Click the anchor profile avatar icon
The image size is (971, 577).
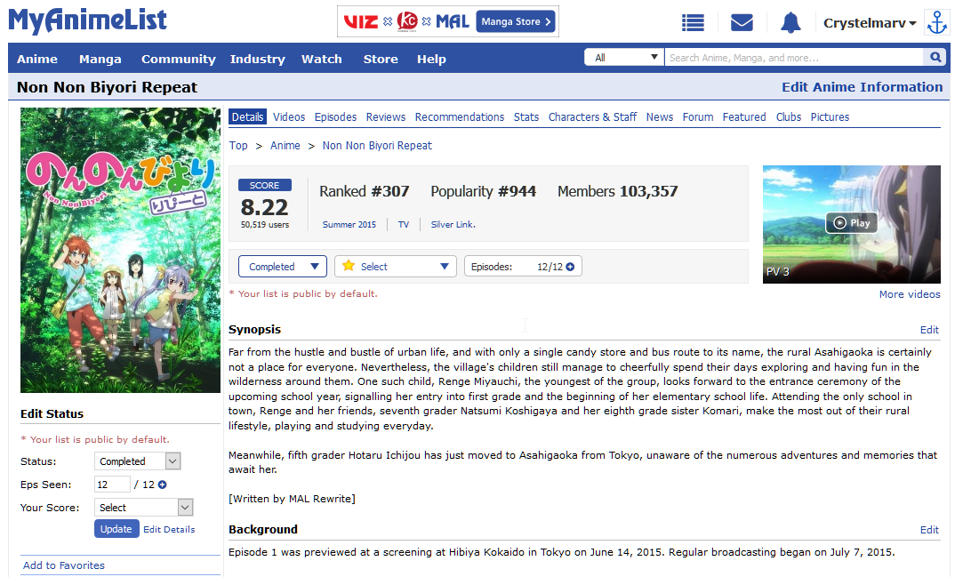pos(936,23)
